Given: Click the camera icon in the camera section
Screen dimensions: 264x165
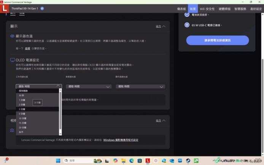Looking at the screenshot, I should pos(12,130).
